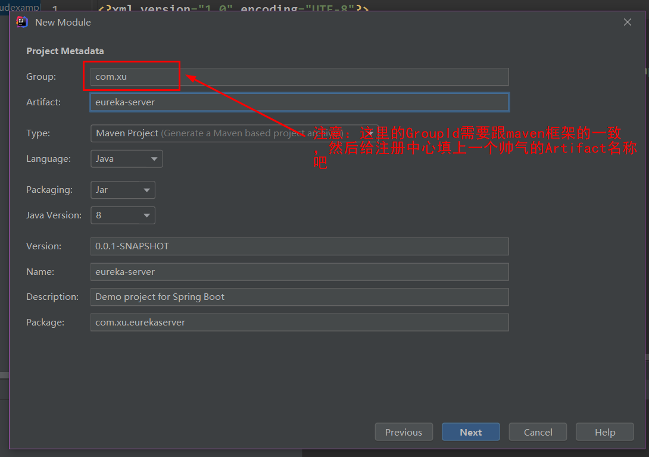Edit the Package field com.xu.eurekaserver
Screen dimensions: 649x457
point(299,322)
